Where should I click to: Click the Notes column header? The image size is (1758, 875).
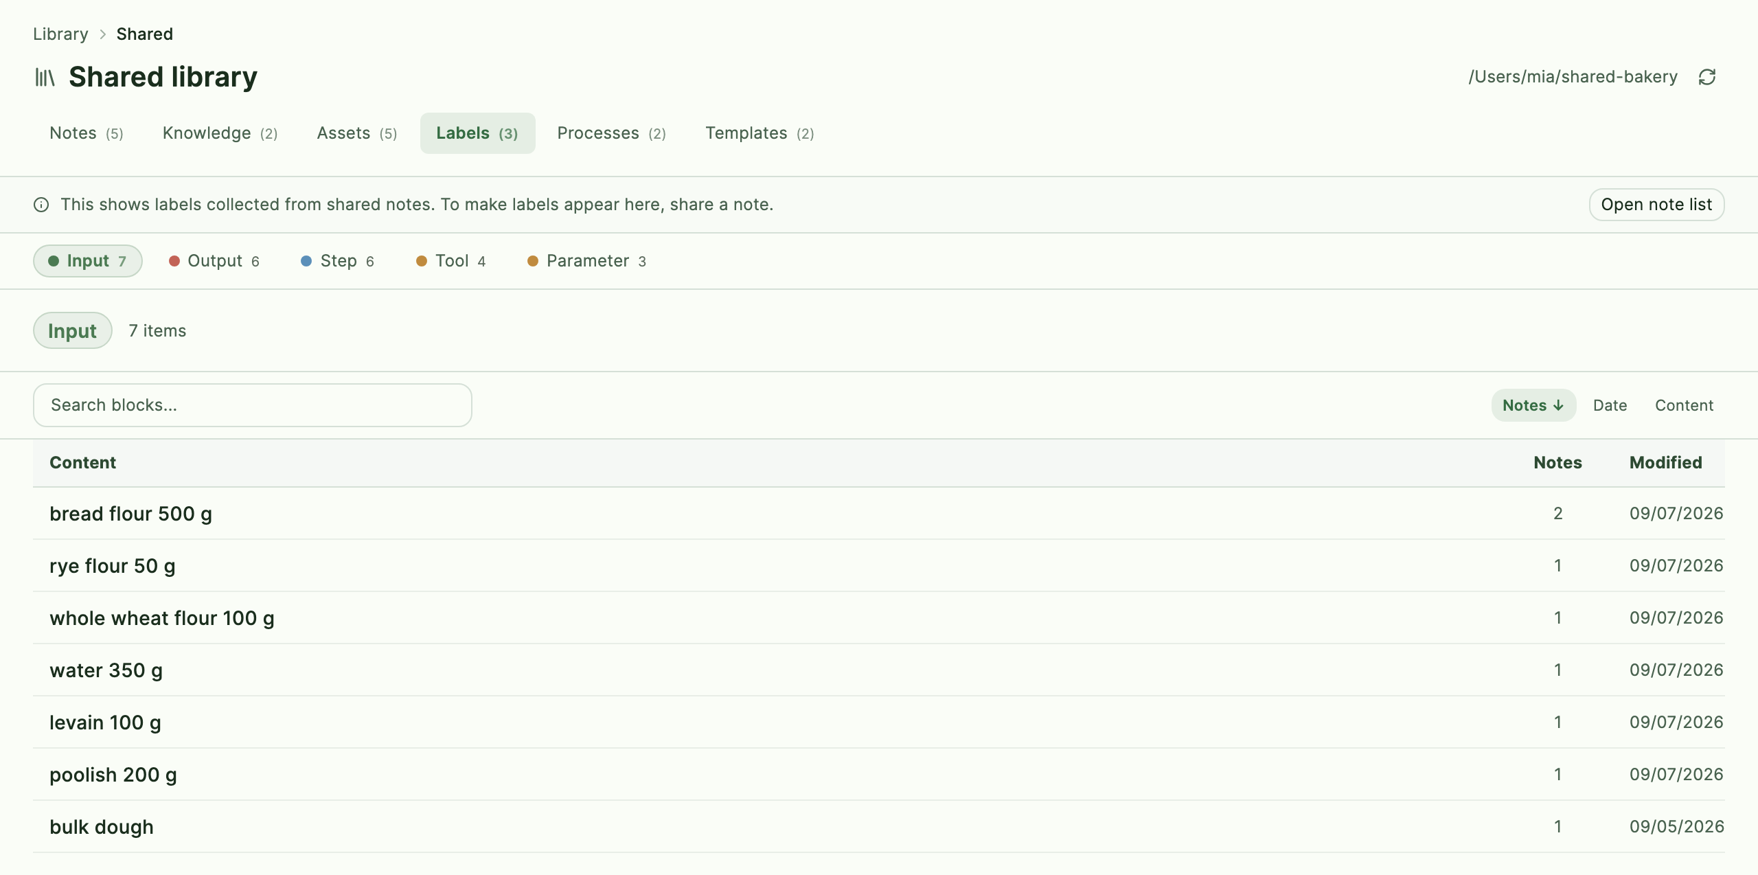[x=1557, y=463]
